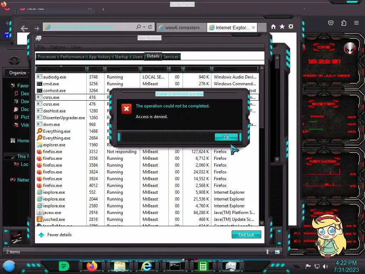Select the jusched.exe process row
Screen dimensions: 365x274
click(x=147, y=219)
